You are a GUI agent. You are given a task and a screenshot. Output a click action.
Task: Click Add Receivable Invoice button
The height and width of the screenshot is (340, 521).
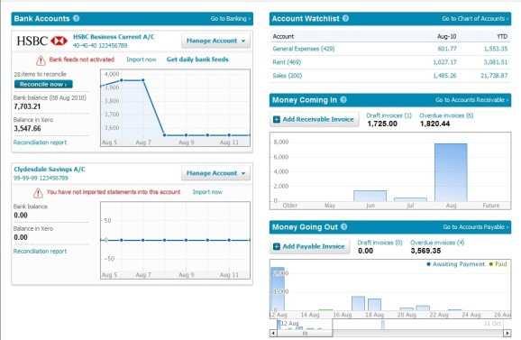[315, 119]
